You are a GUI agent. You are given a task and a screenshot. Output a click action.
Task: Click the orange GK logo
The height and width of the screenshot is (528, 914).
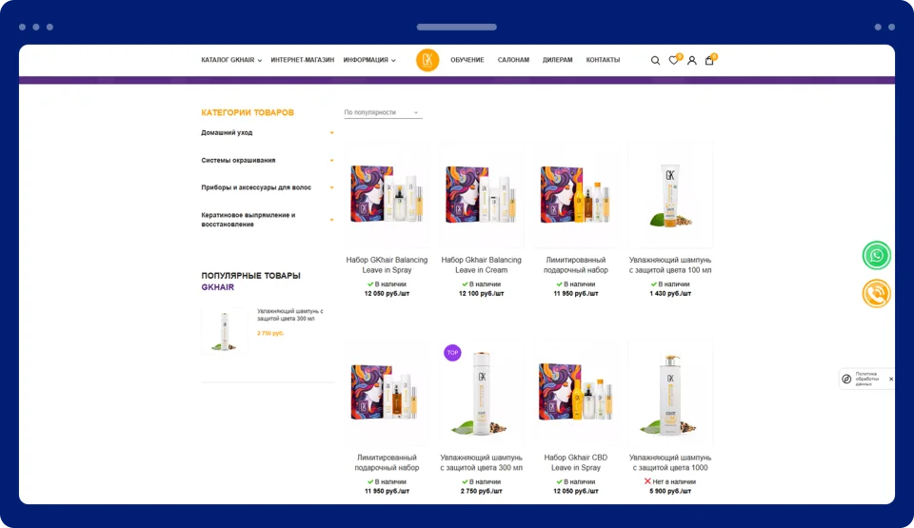[427, 60]
